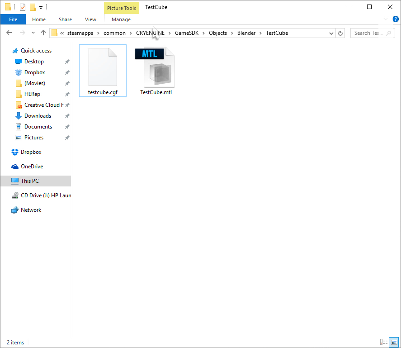Go back using the Back arrow
401x348 pixels.
pyautogui.click(x=9, y=33)
